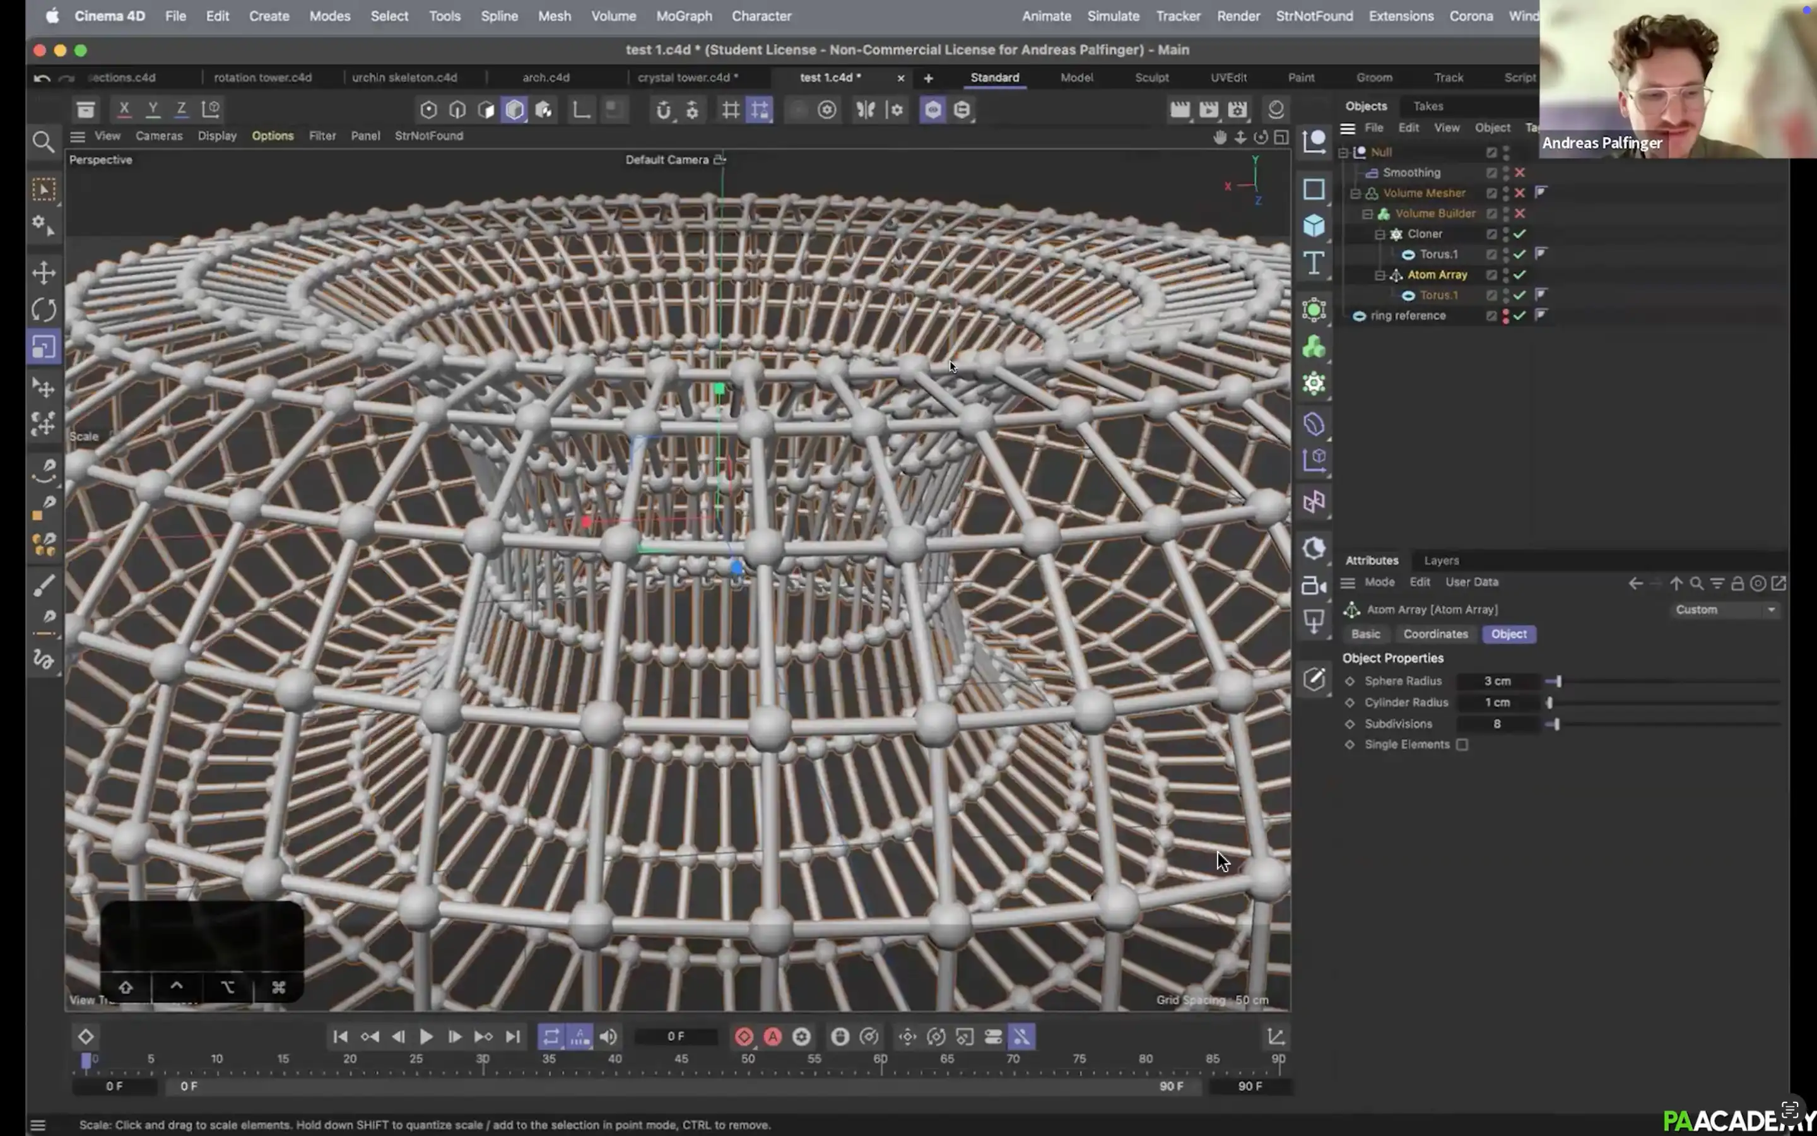The width and height of the screenshot is (1817, 1136).
Task: Toggle enable checkmark for Cloner object
Action: click(x=1519, y=234)
